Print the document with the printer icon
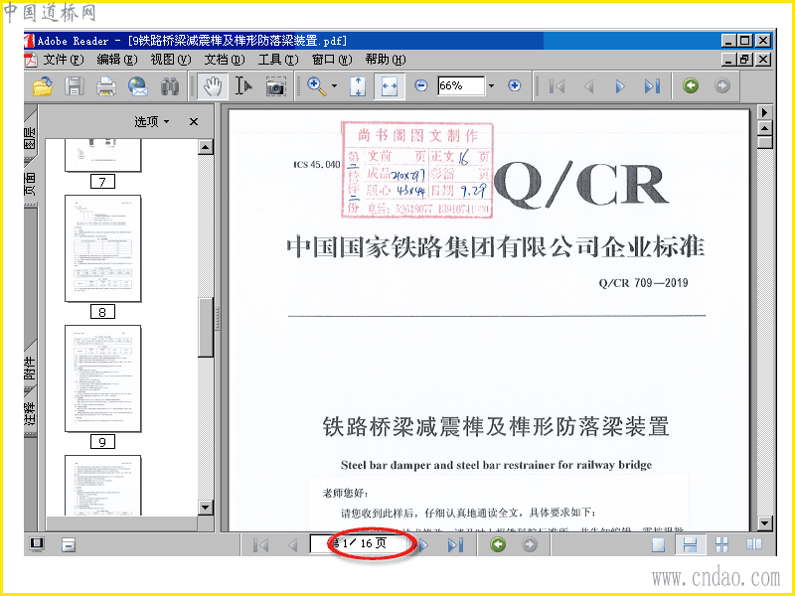Image resolution: width=795 pixels, height=596 pixels. (x=106, y=85)
